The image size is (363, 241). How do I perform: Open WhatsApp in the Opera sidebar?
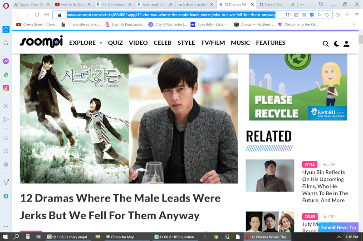6,74
